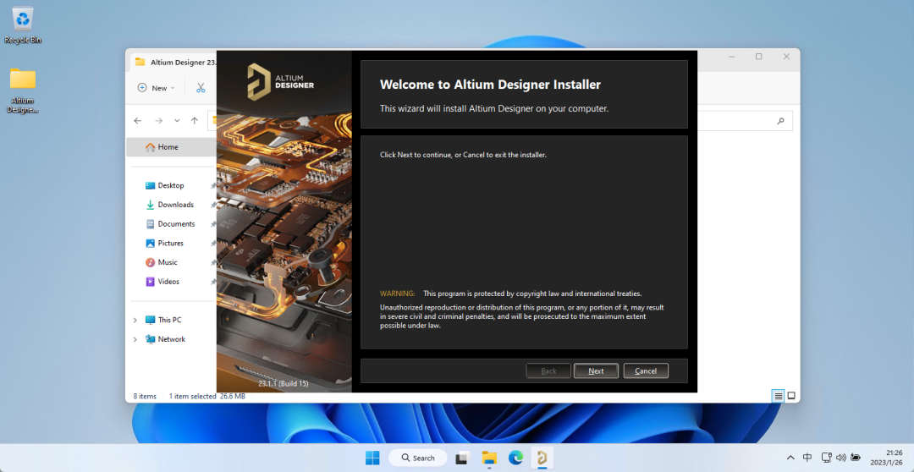The height and width of the screenshot is (472, 914).
Task: Open Microsoft Edge from the taskbar
Action: pyautogui.click(x=515, y=458)
